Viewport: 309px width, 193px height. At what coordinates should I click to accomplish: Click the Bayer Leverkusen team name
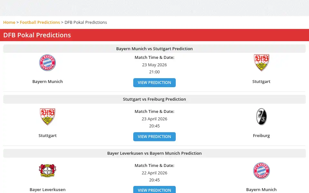click(48, 189)
